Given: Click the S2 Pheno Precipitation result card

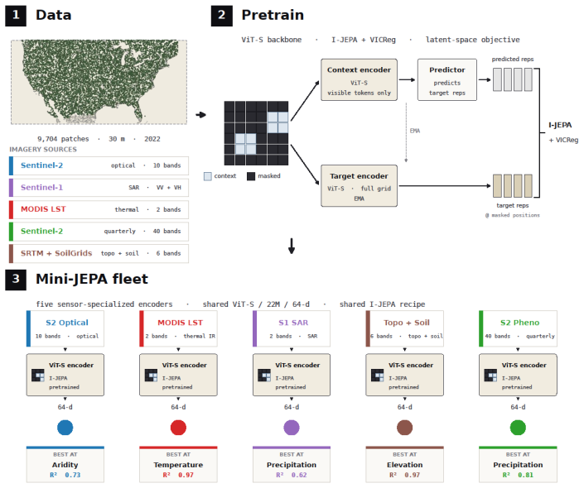Looking at the screenshot, I should (518, 465).
